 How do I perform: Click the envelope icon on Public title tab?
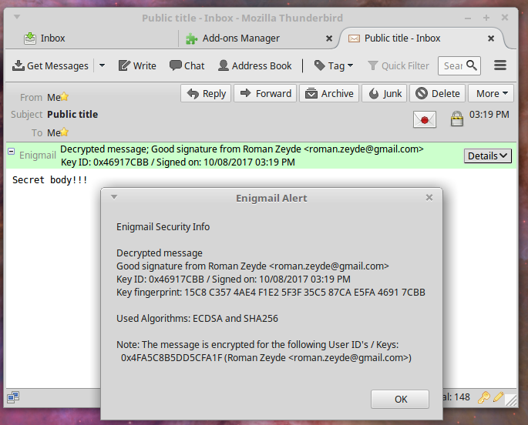tap(354, 38)
